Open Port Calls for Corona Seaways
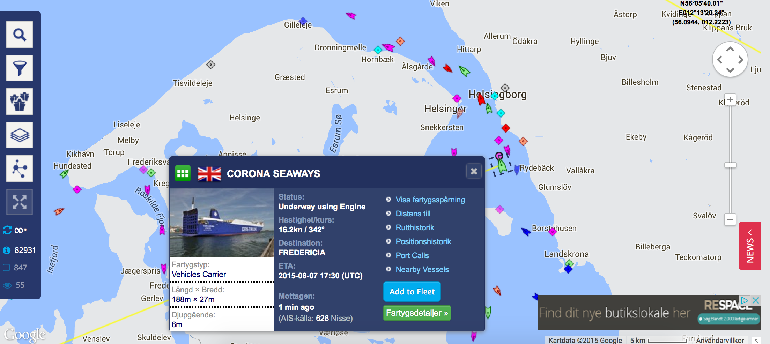Viewport: 770px width, 344px height. (412, 255)
